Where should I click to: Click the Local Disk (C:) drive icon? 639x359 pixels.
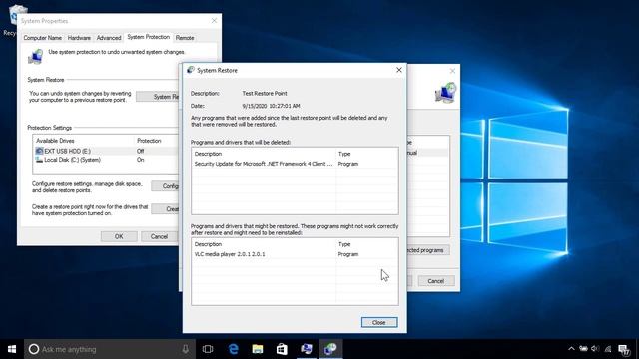(39, 160)
